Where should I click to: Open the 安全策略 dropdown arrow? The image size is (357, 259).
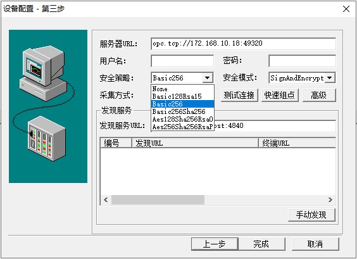pyautogui.click(x=207, y=78)
